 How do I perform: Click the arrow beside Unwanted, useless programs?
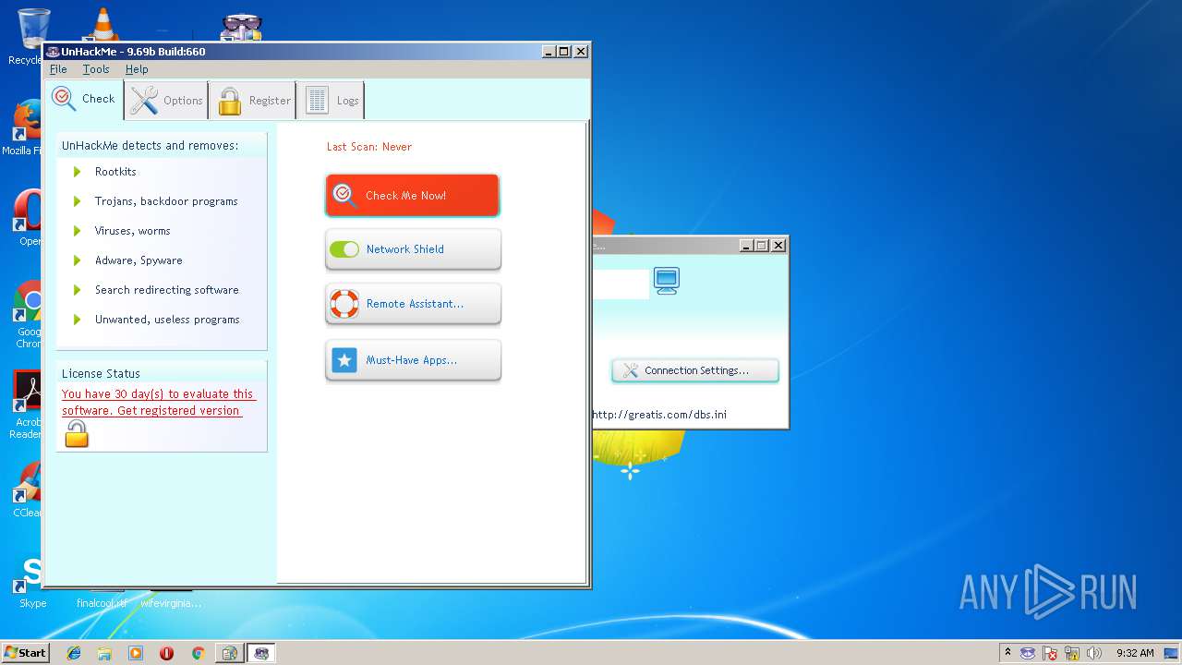point(77,320)
